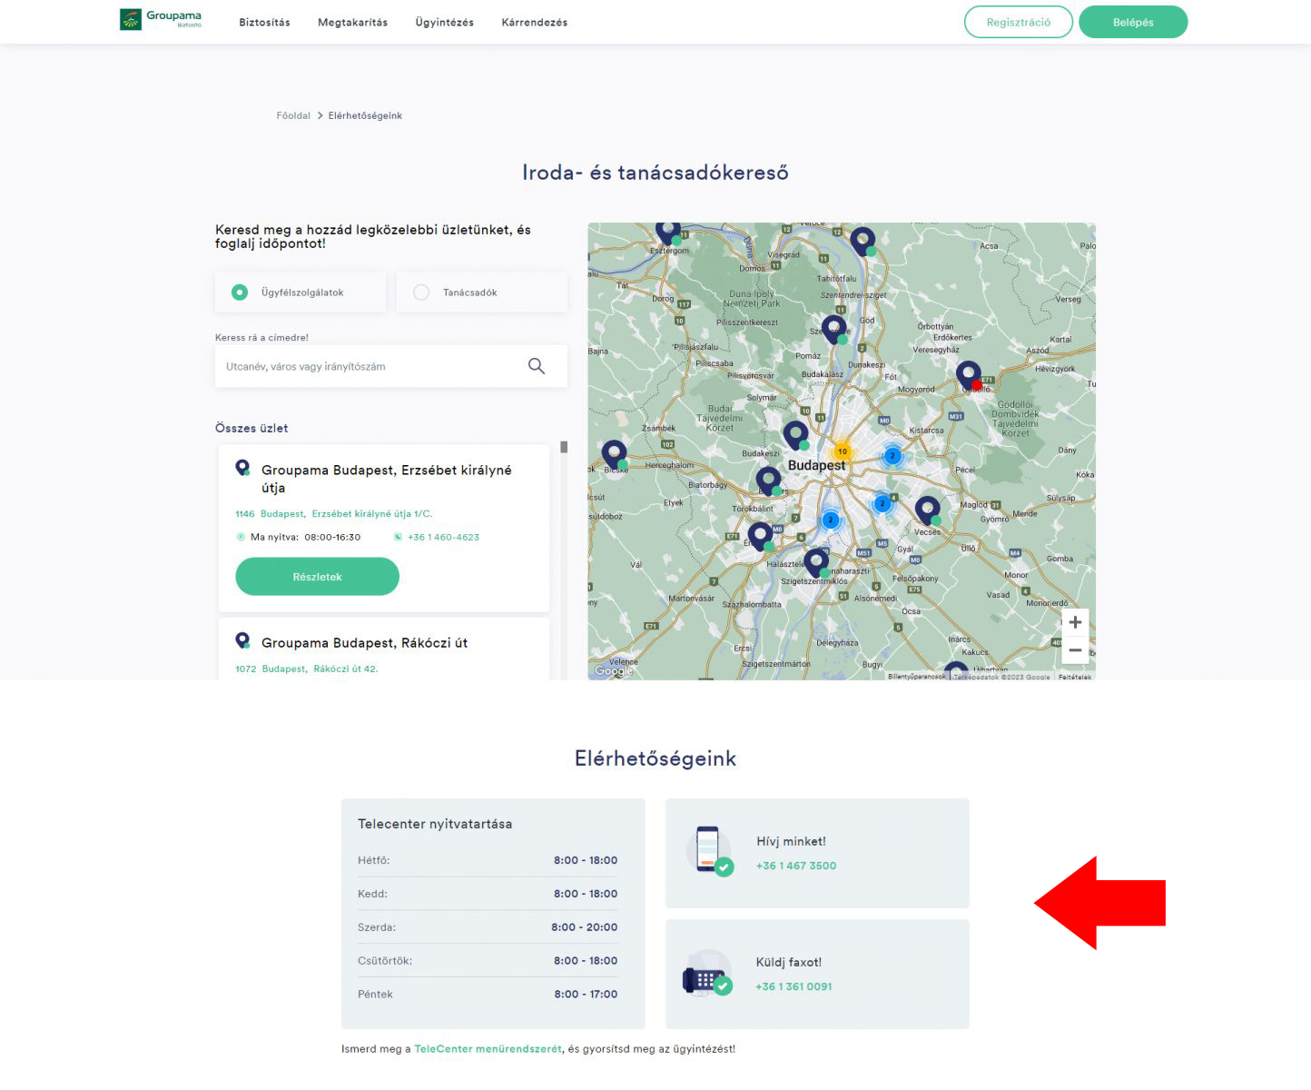This screenshot has width=1311, height=1090.
Task: Open the yellow cluster marker 10
Action: pyautogui.click(x=843, y=451)
